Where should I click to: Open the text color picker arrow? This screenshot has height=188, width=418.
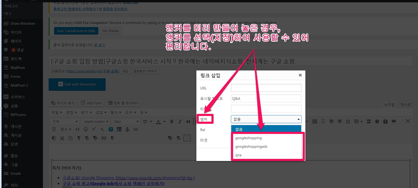pos(164,121)
